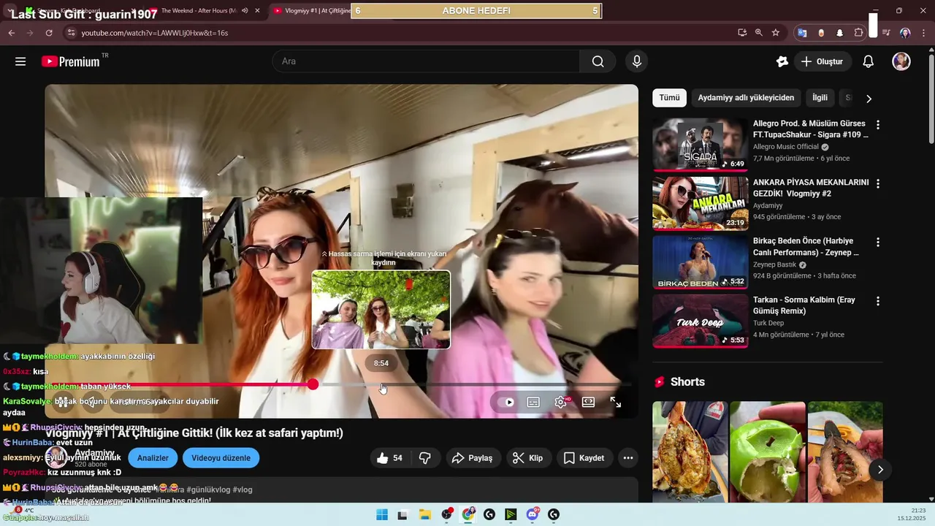Open the Paylaş share dialog
The width and height of the screenshot is (935, 526).
[x=473, y=458]
